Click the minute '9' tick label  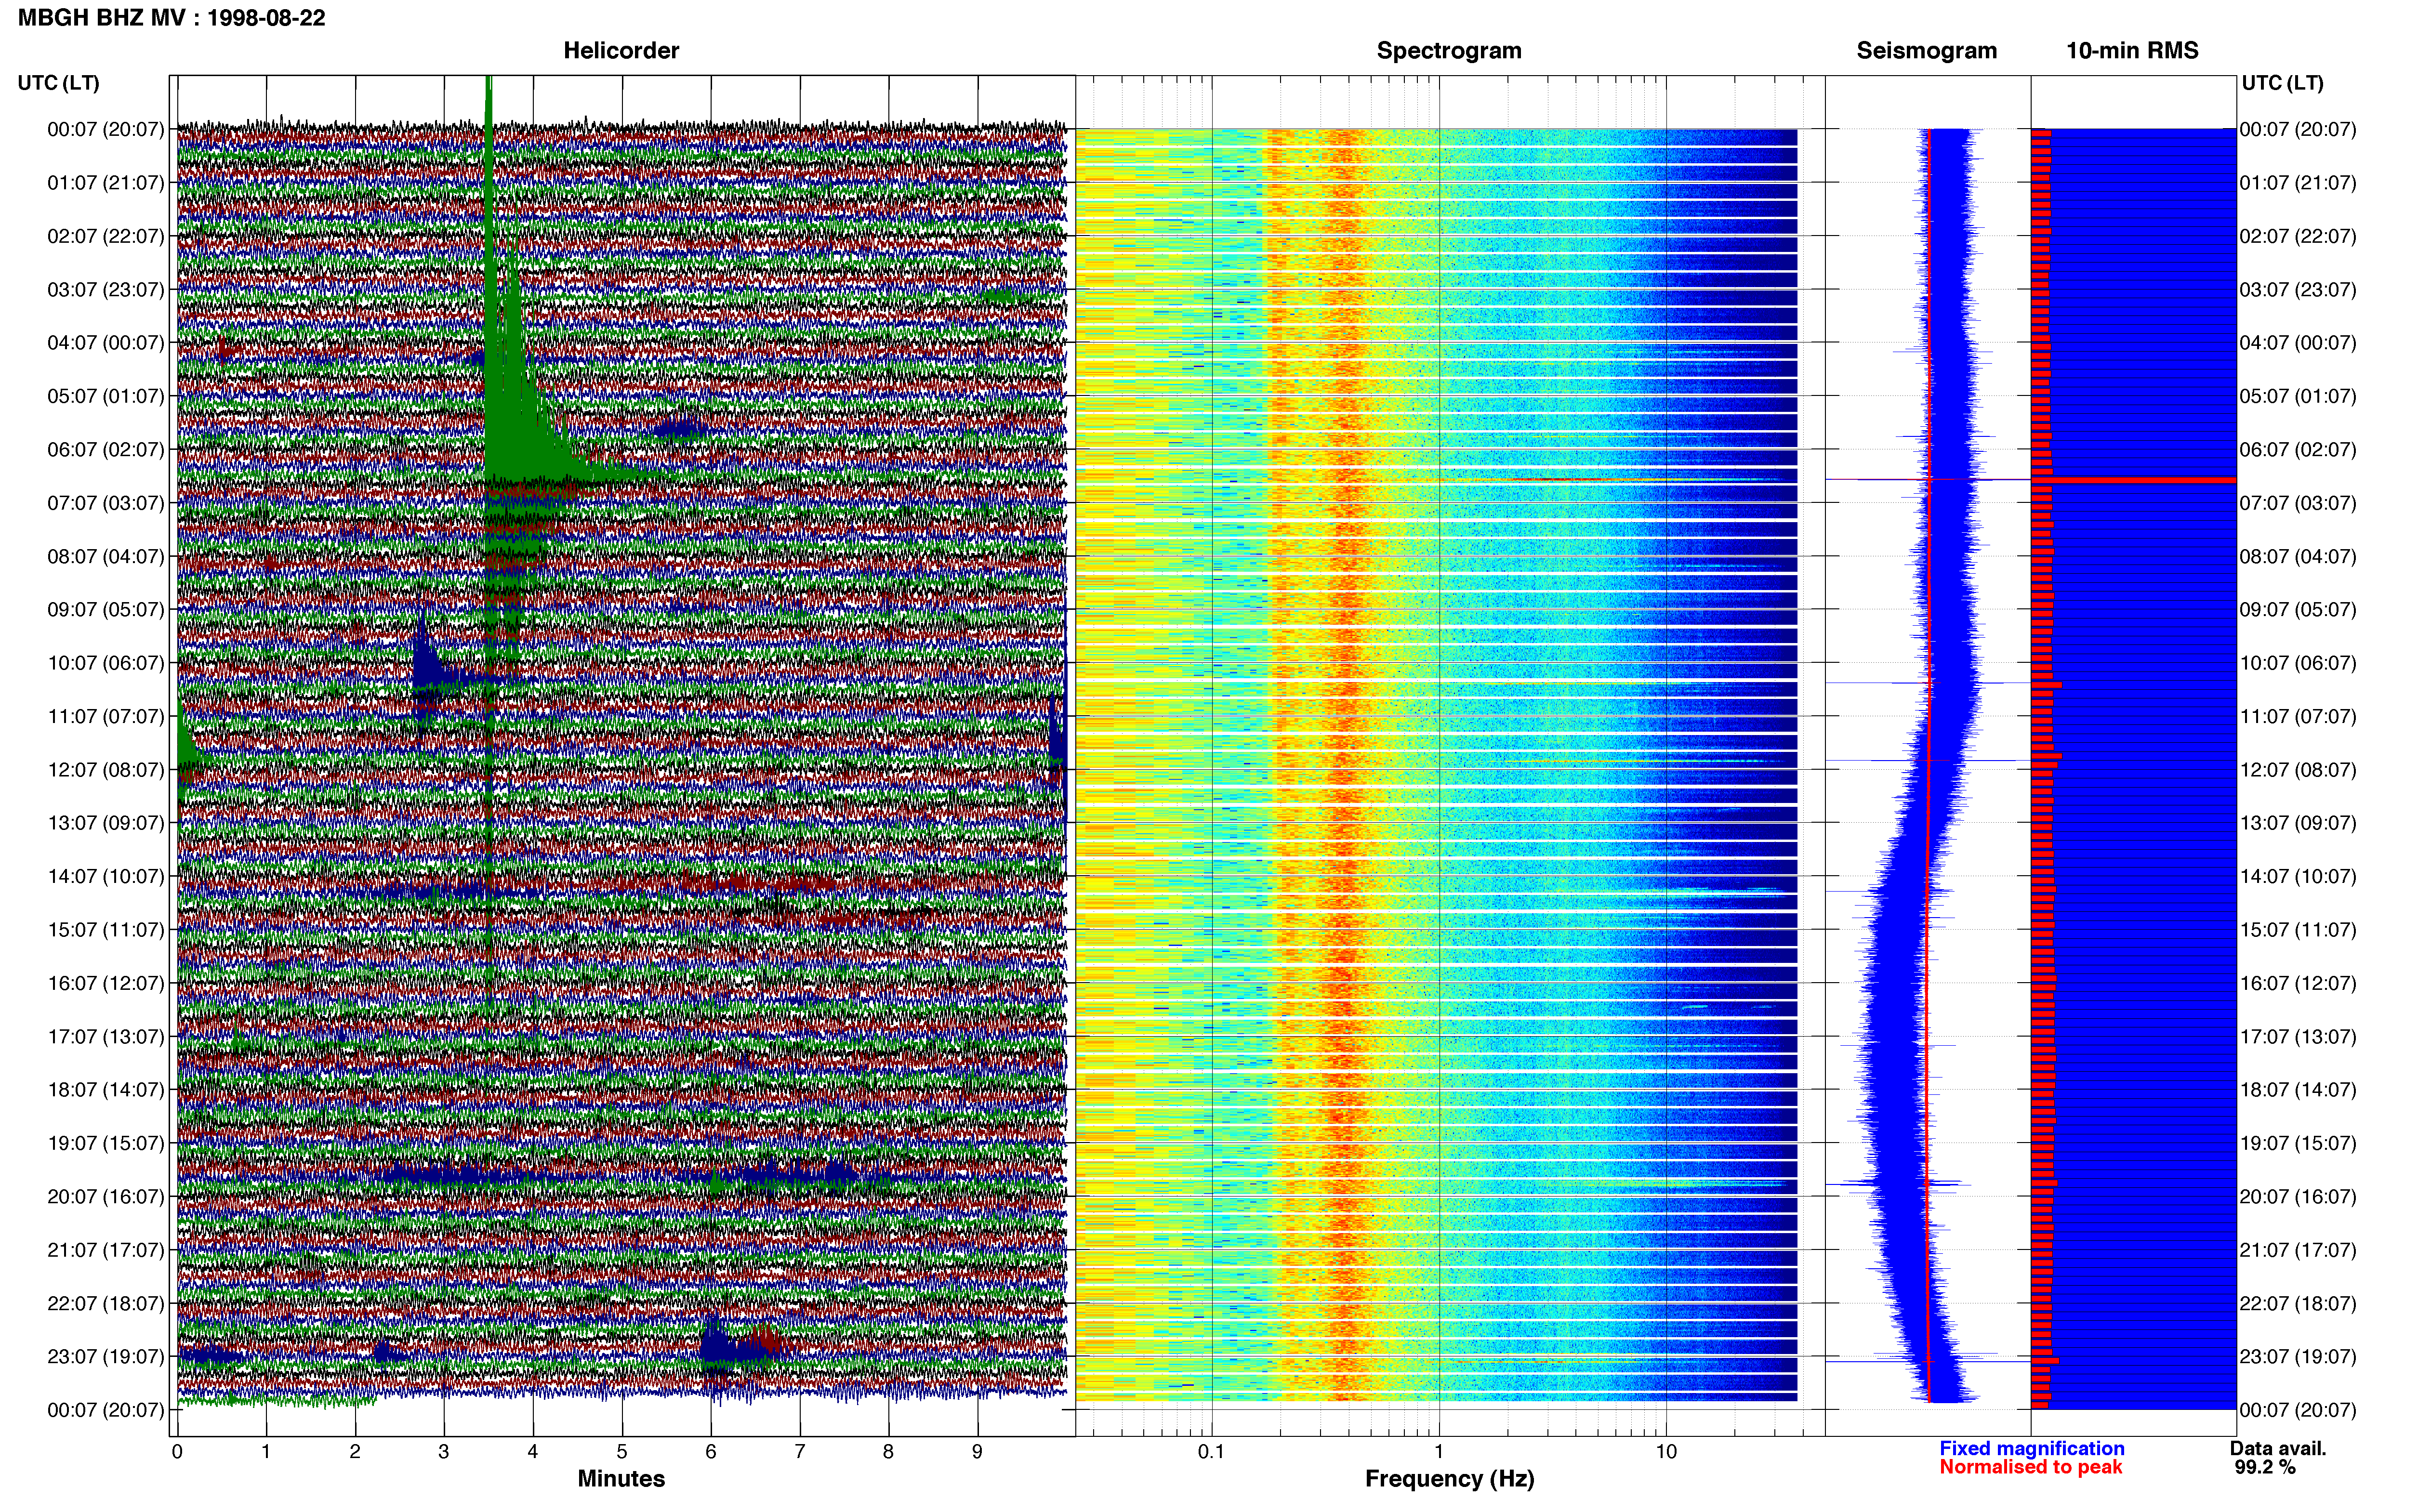pos(977,1452)
